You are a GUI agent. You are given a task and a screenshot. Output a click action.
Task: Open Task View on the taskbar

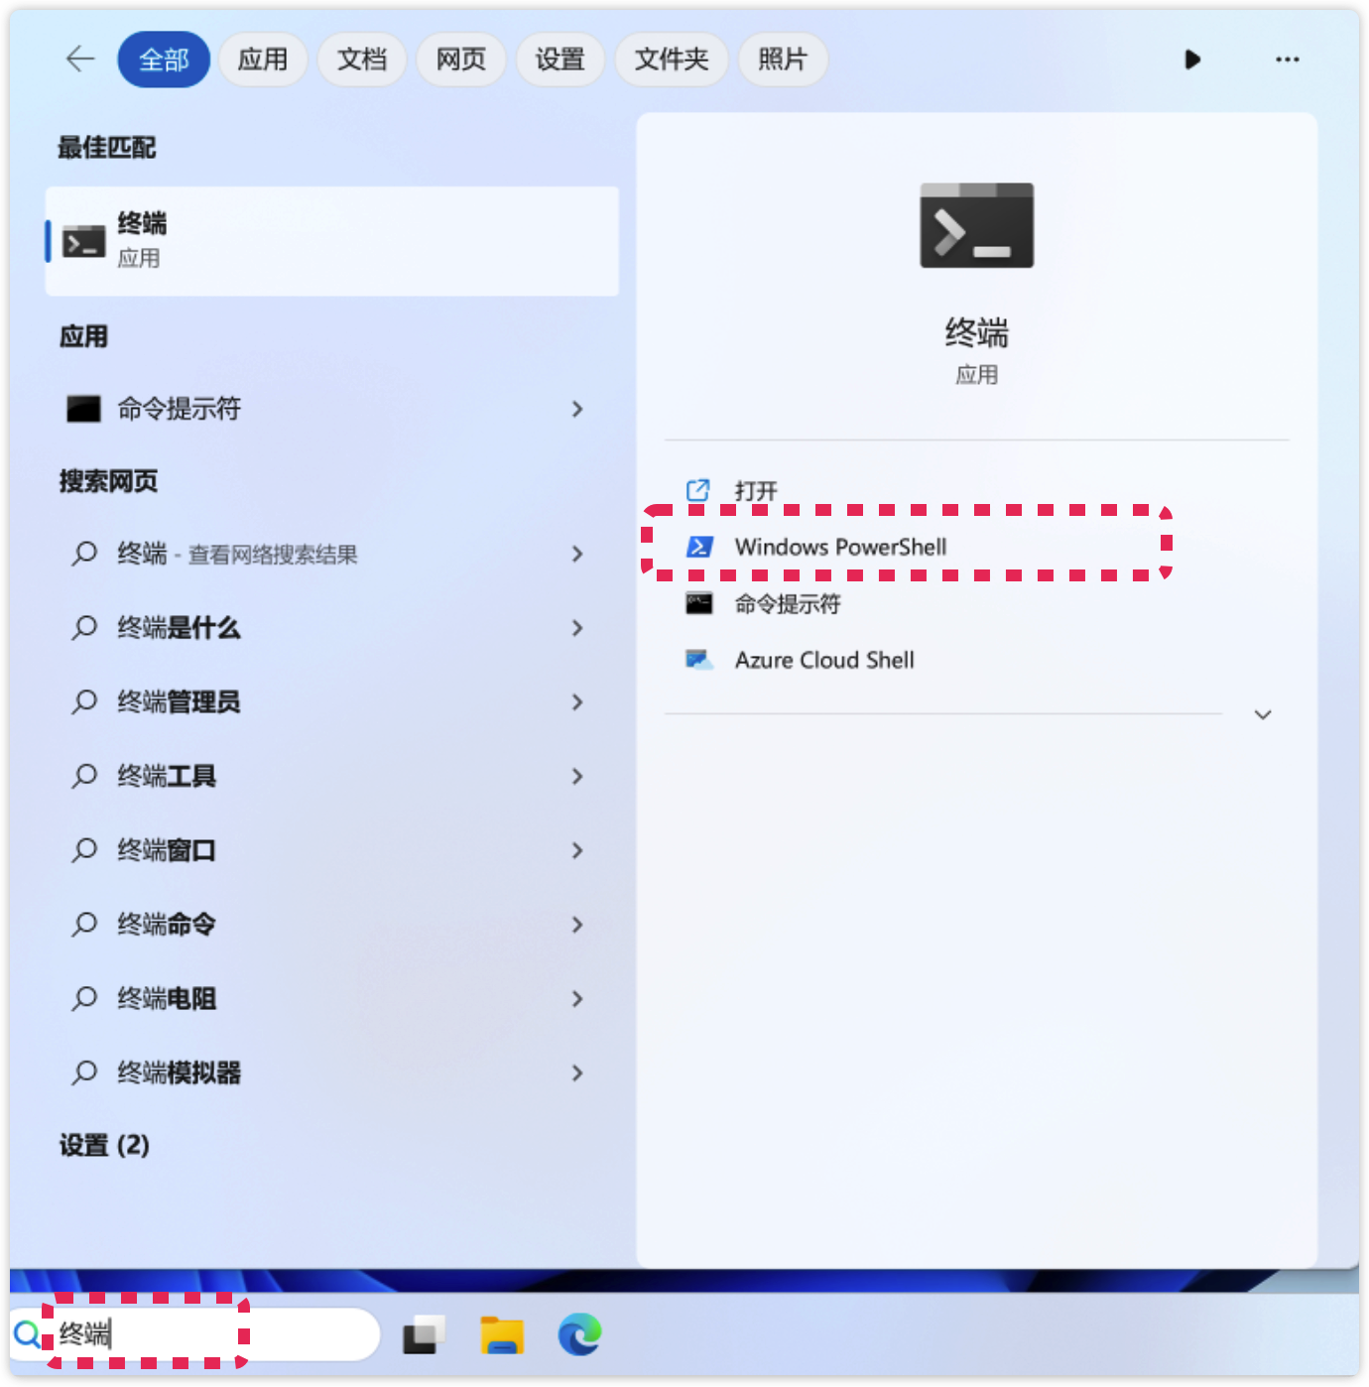pyautogui.click(x=424, y=1334)
